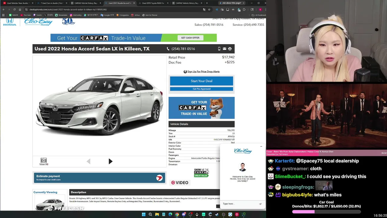
Task: Click the email envelope icon in the listing header
Action: click(x=224, y=49)
